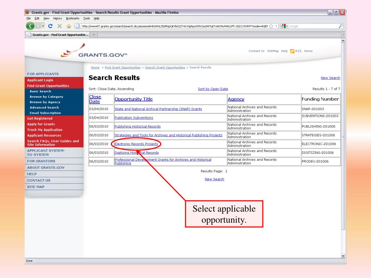Screen dimensions: 371x278
Task: Click the search magnifier icon
Action: (341, 26)
